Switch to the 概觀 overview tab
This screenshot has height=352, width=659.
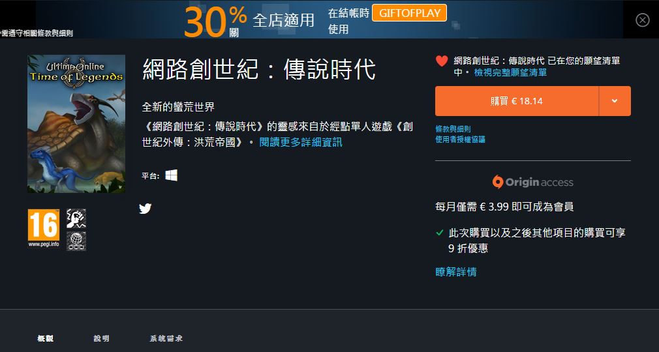pos(46,338)
